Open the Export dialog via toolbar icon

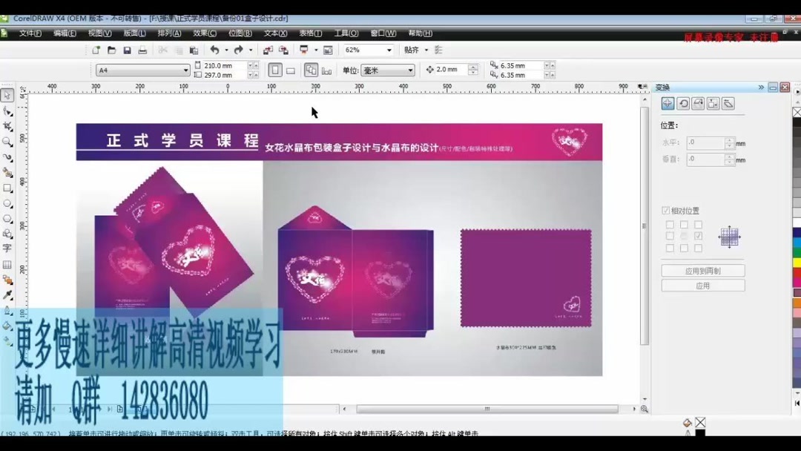283,50
